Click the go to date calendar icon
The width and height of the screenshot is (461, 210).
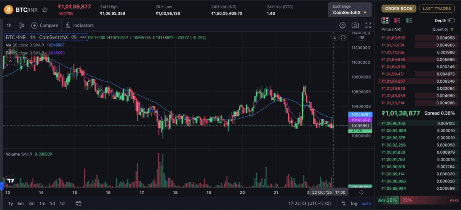pyautogui.click(x=78, y=204)
